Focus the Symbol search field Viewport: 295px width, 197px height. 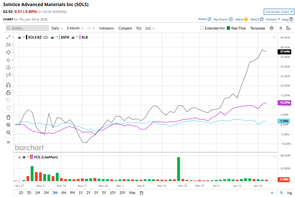(27, 28)
